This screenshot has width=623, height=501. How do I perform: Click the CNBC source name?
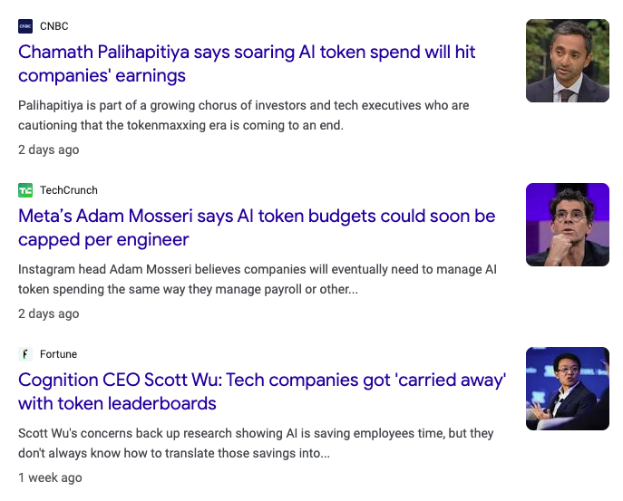54,26
